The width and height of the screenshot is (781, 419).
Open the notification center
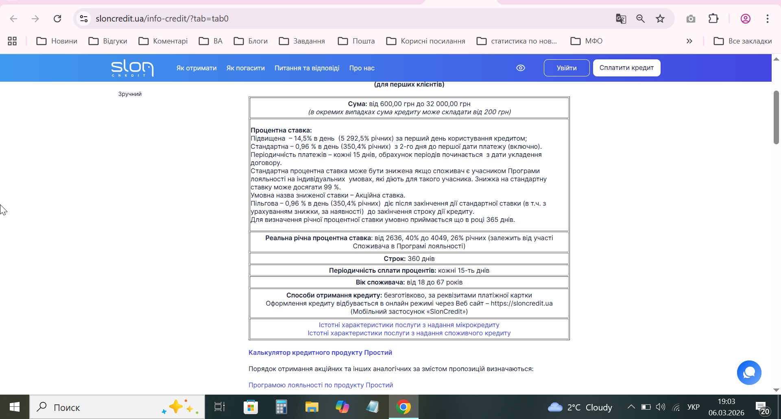click(762, 408)
